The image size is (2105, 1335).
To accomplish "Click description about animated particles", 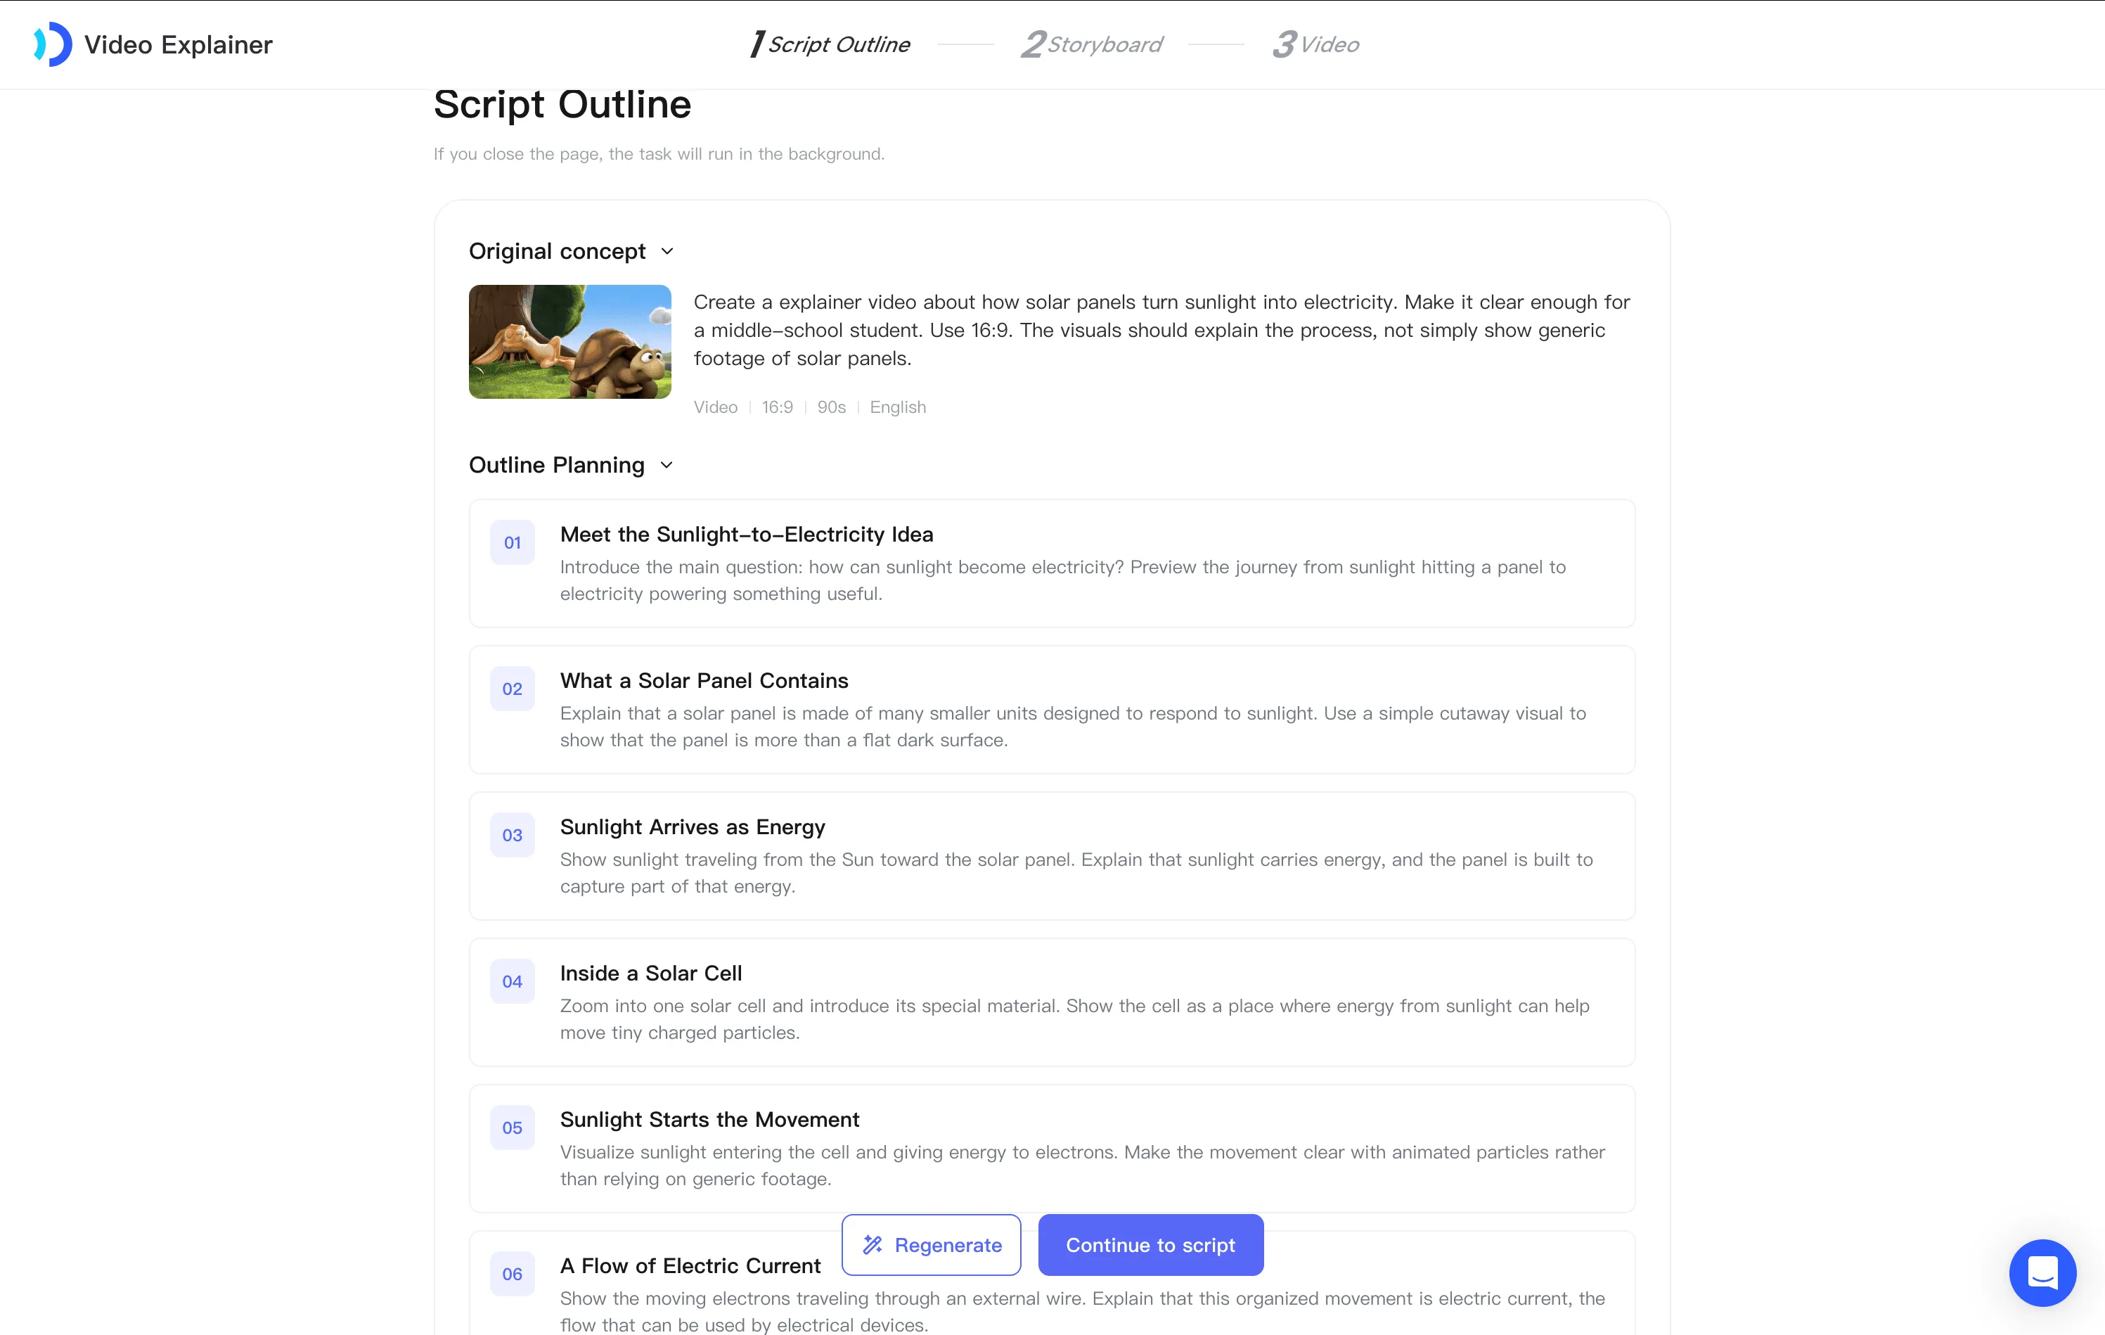I will tap(1082, 1165).
